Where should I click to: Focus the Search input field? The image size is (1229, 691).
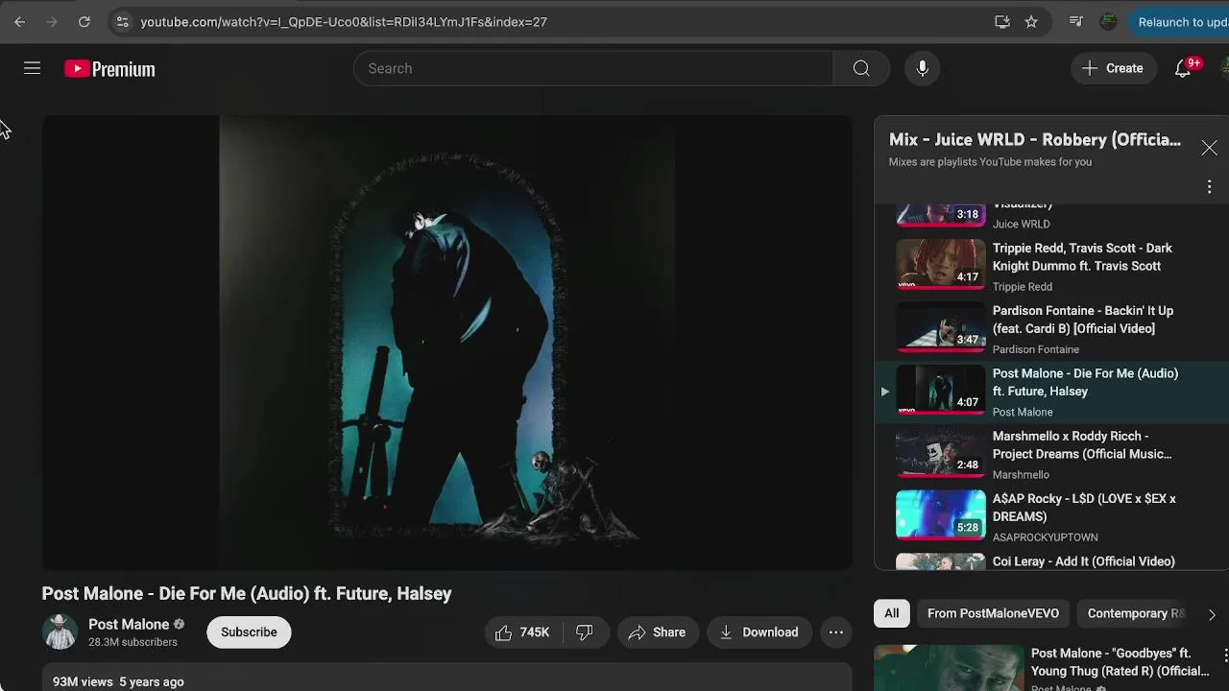(595, 68)
